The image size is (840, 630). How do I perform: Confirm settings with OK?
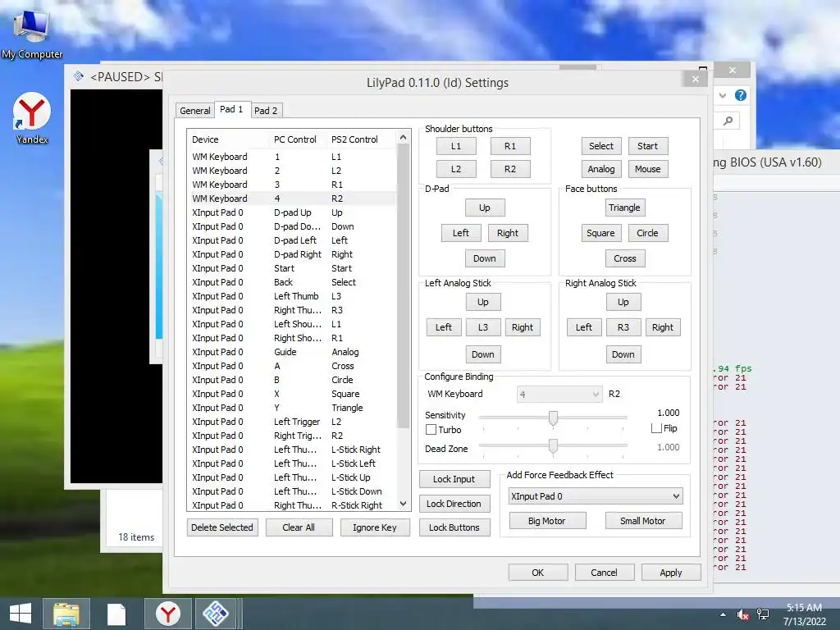click(538, 573)
